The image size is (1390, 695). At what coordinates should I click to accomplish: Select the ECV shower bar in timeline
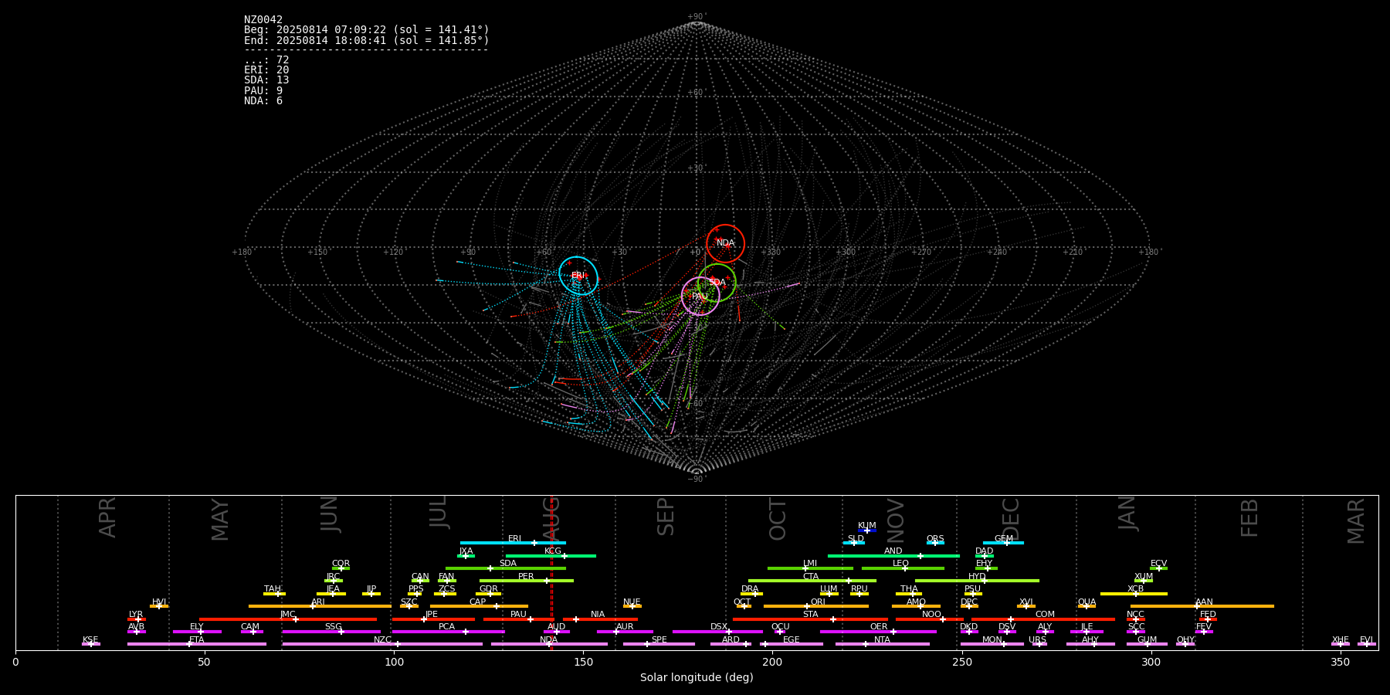point(1158,568)
